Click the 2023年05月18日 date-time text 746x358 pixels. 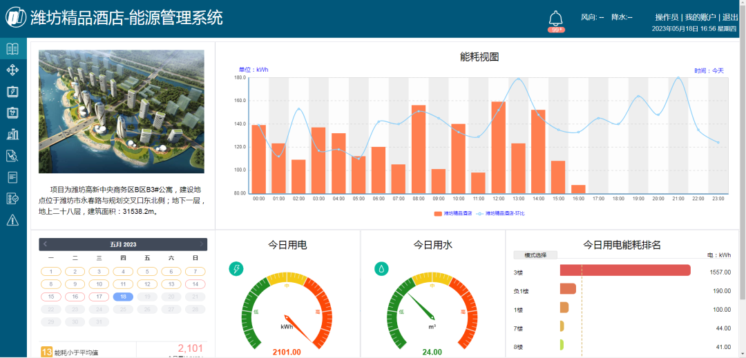click(x=694, y=28)
